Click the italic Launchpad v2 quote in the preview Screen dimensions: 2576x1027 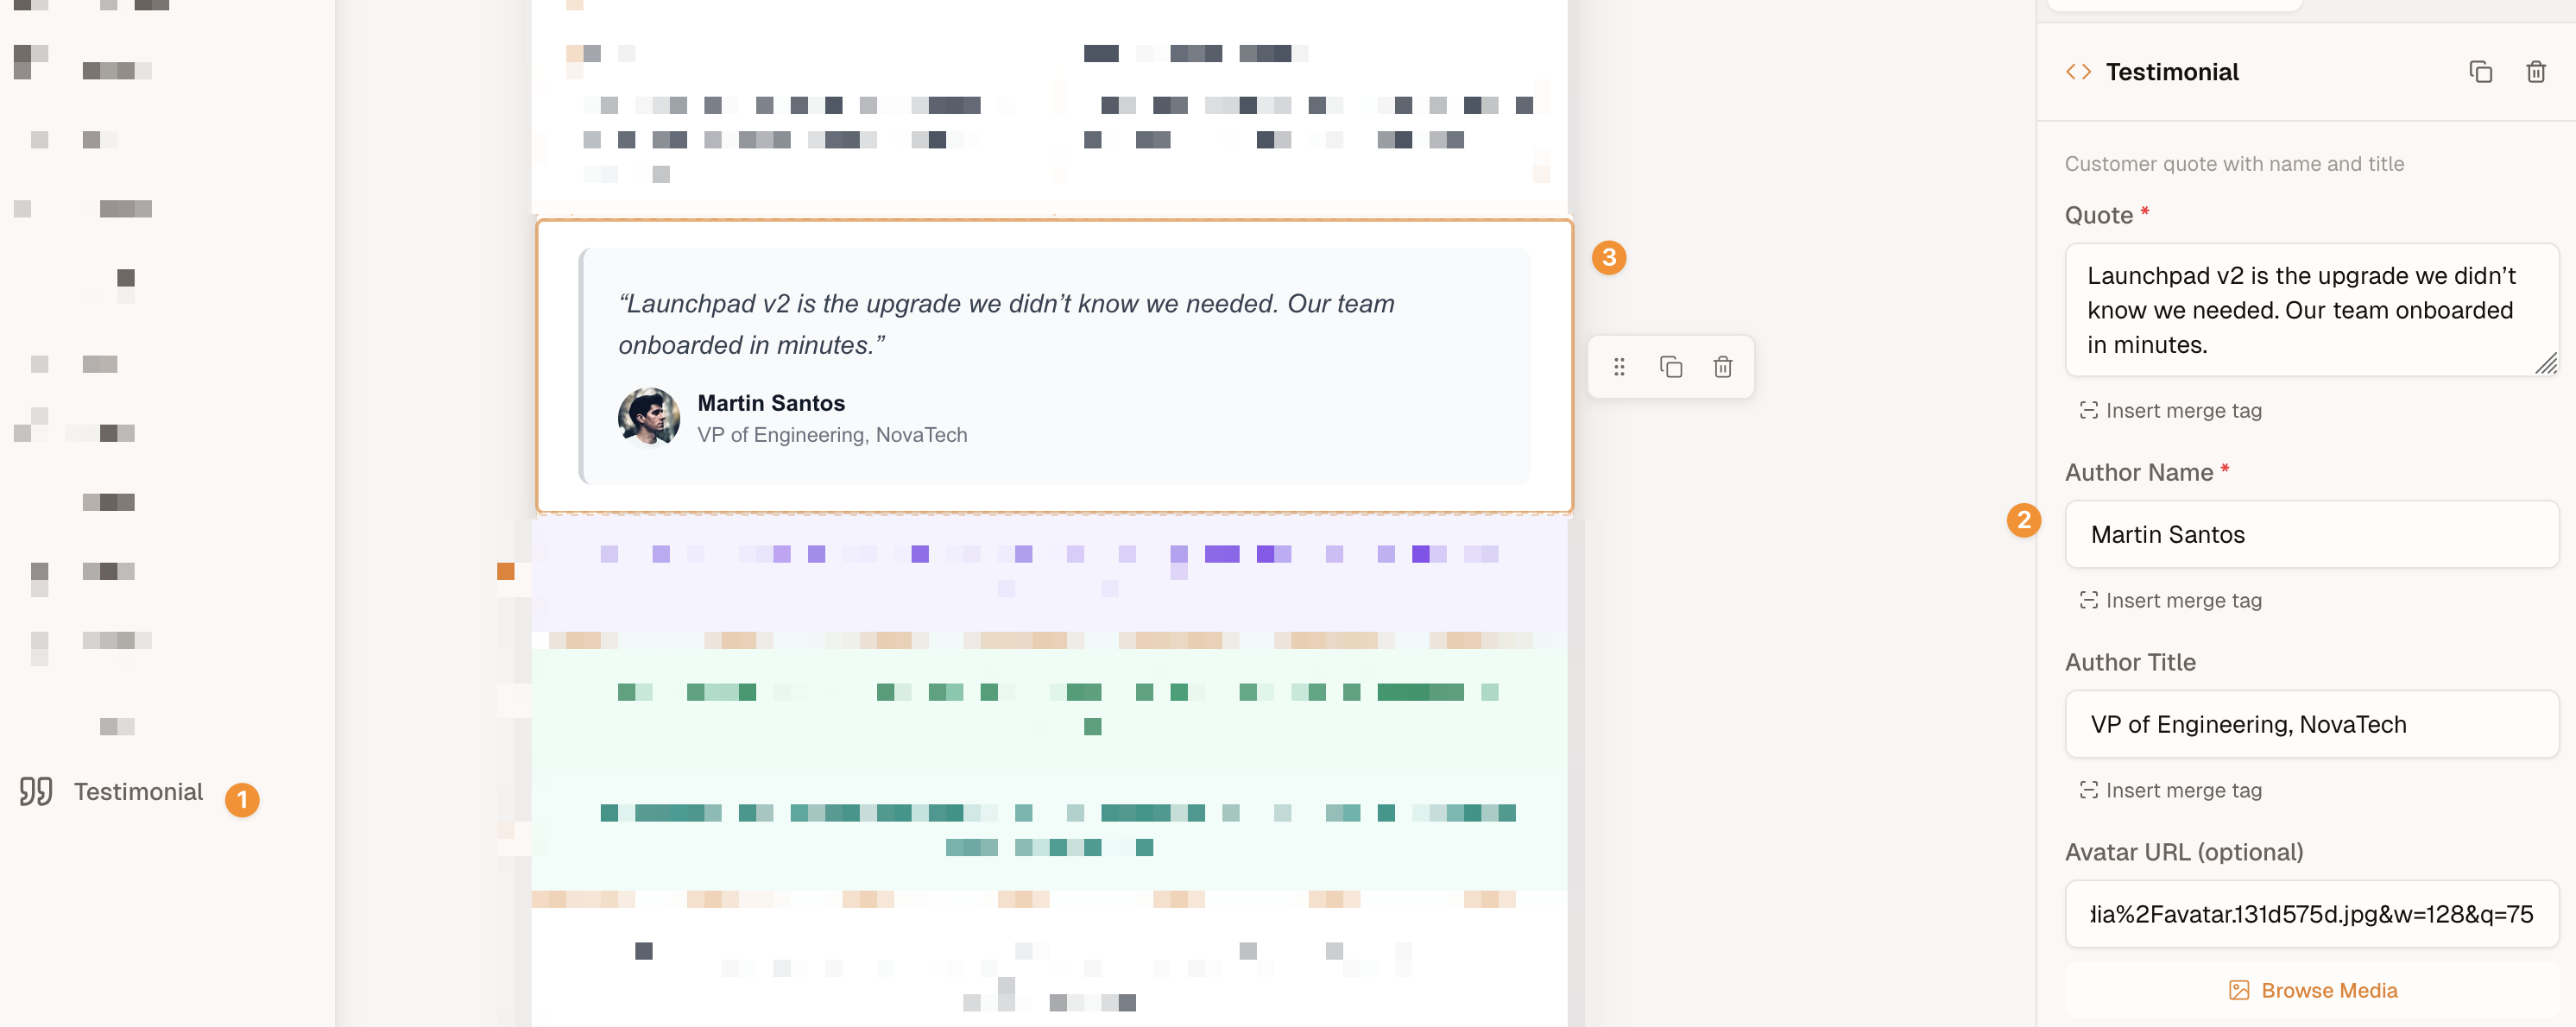pyautogui.click(x=1005, y=324)
